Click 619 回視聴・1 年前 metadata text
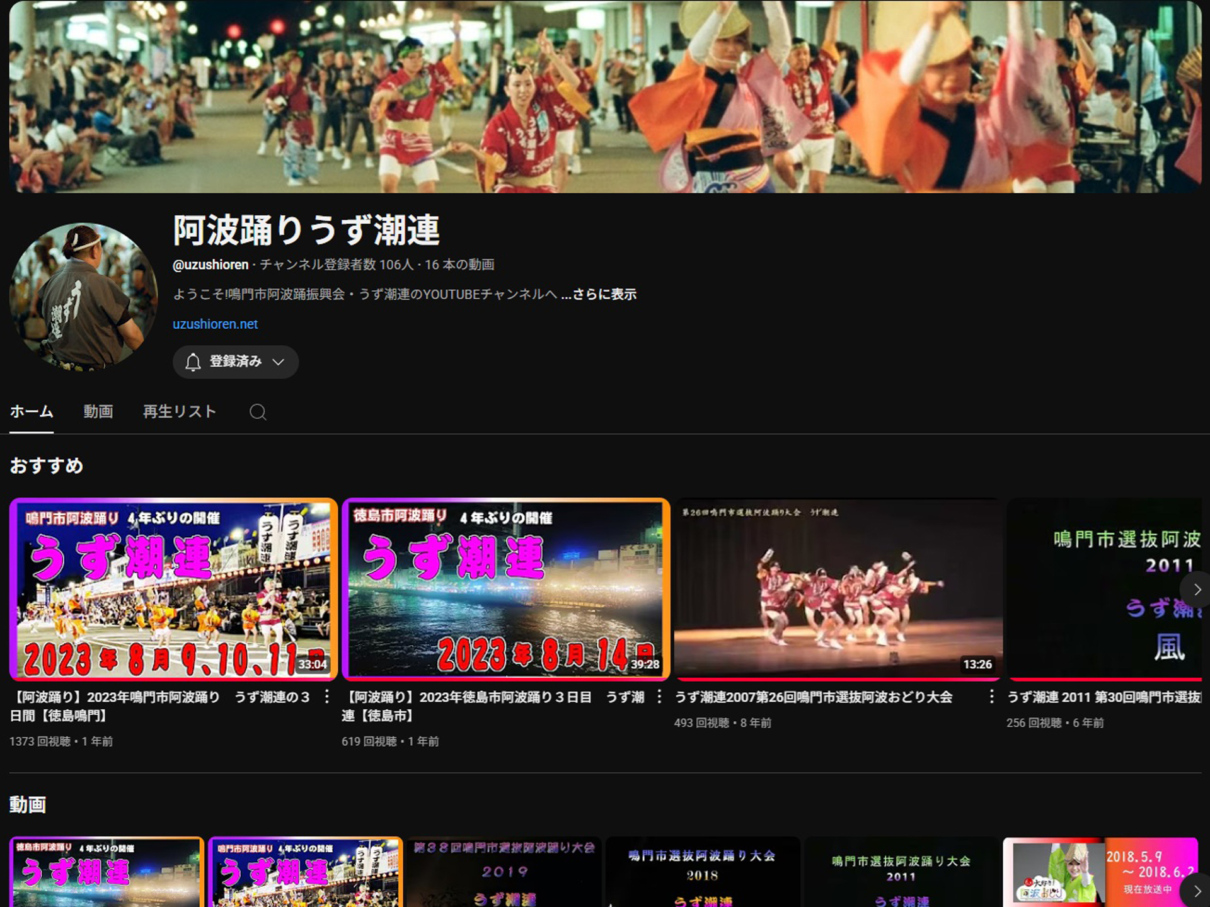This screenshot has width=1210, height=907. tap(391, 741)
